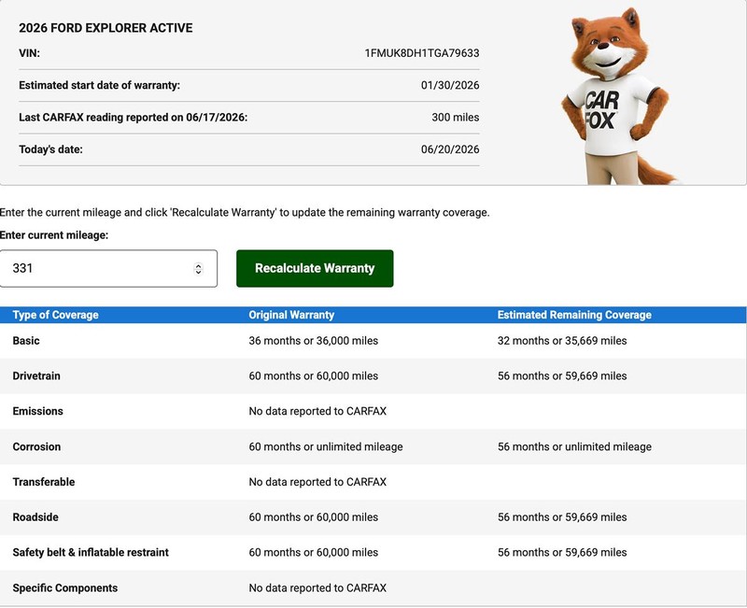Viewport: 747px width, 608px height.
Task: Click the Estimated Remaining Coverage column header
Action: point(574,315)
